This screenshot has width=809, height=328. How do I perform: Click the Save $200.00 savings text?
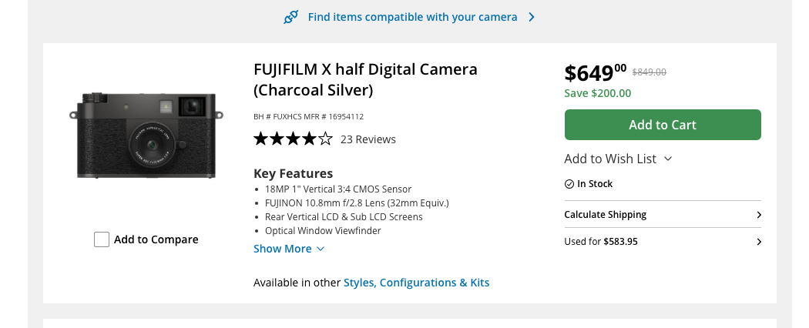598,93
